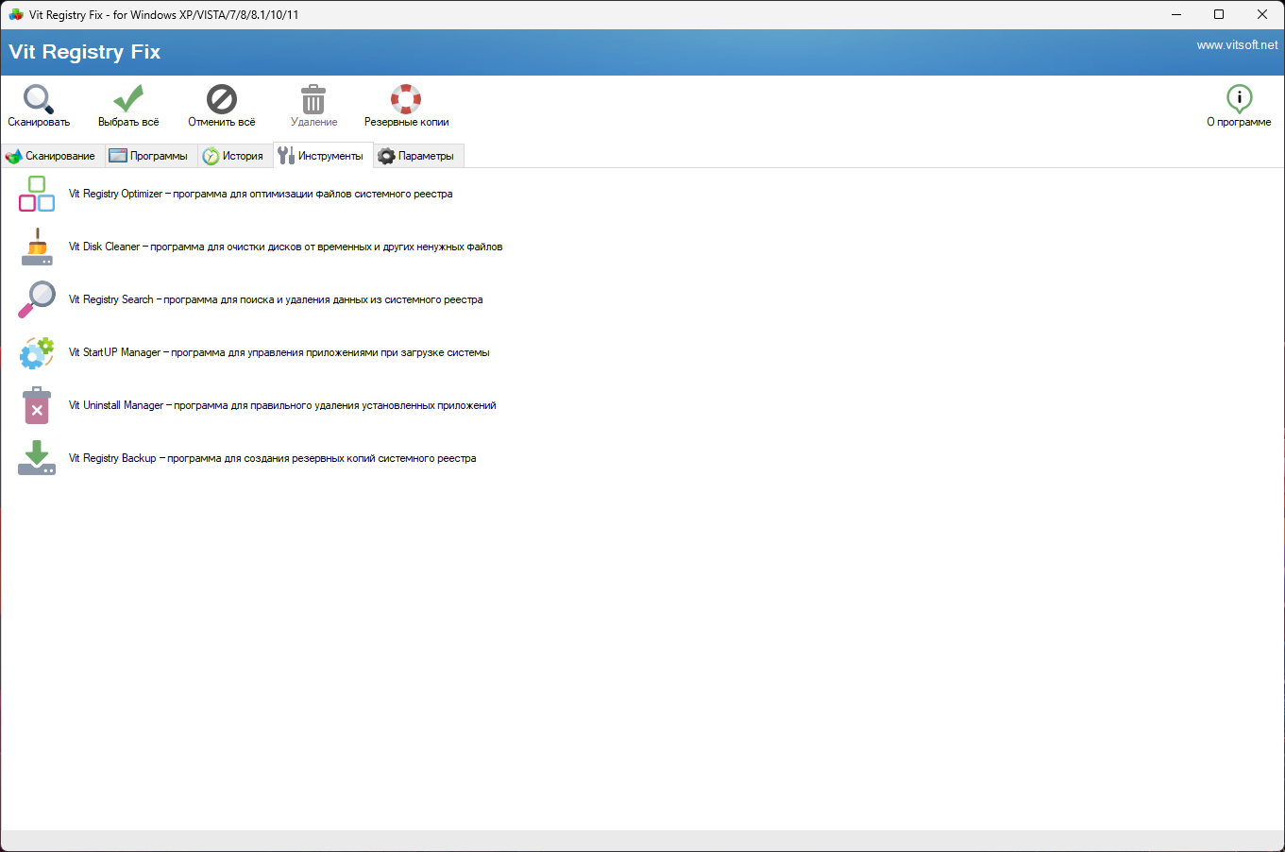Click the green checkmark Выбрать всё icon
This screenshot has height=852, width=1285.
128,99
